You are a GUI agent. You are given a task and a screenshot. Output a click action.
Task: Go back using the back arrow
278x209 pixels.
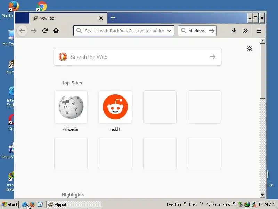click(22, 31)
